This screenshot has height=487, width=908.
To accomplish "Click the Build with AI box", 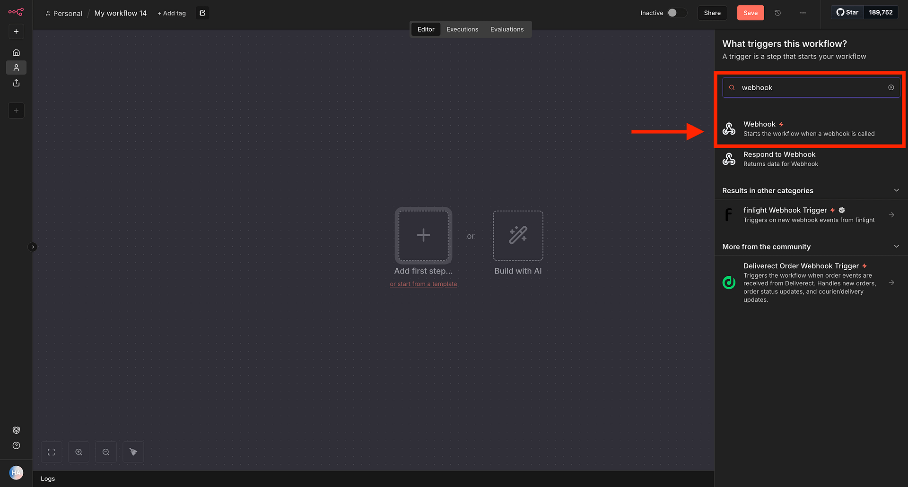I will [518, 235].
